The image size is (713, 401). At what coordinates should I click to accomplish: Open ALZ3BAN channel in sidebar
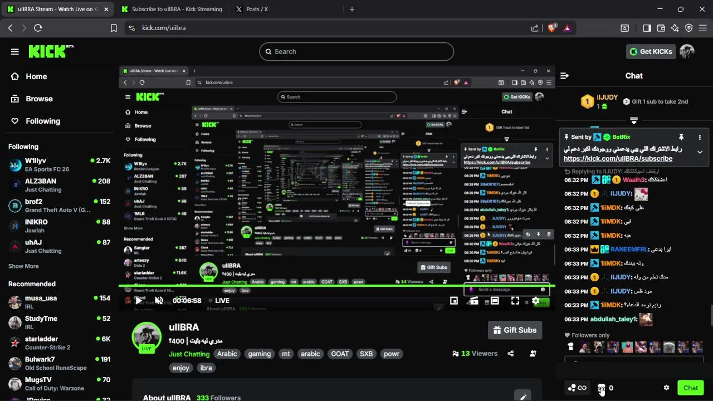click(x=60, y=185)
